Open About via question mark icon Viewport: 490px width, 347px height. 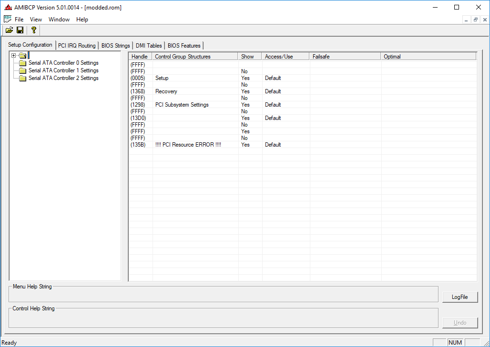point(34,30)
